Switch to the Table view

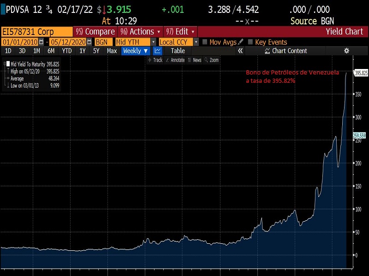[178, 51]
